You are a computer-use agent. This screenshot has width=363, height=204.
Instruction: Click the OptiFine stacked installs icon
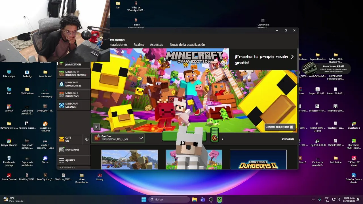click(215, 135)
